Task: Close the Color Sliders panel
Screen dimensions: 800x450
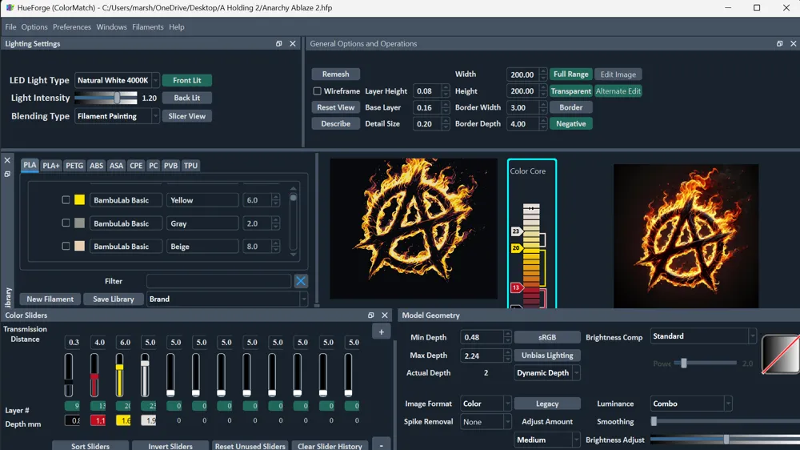Action: click(385, 315)
